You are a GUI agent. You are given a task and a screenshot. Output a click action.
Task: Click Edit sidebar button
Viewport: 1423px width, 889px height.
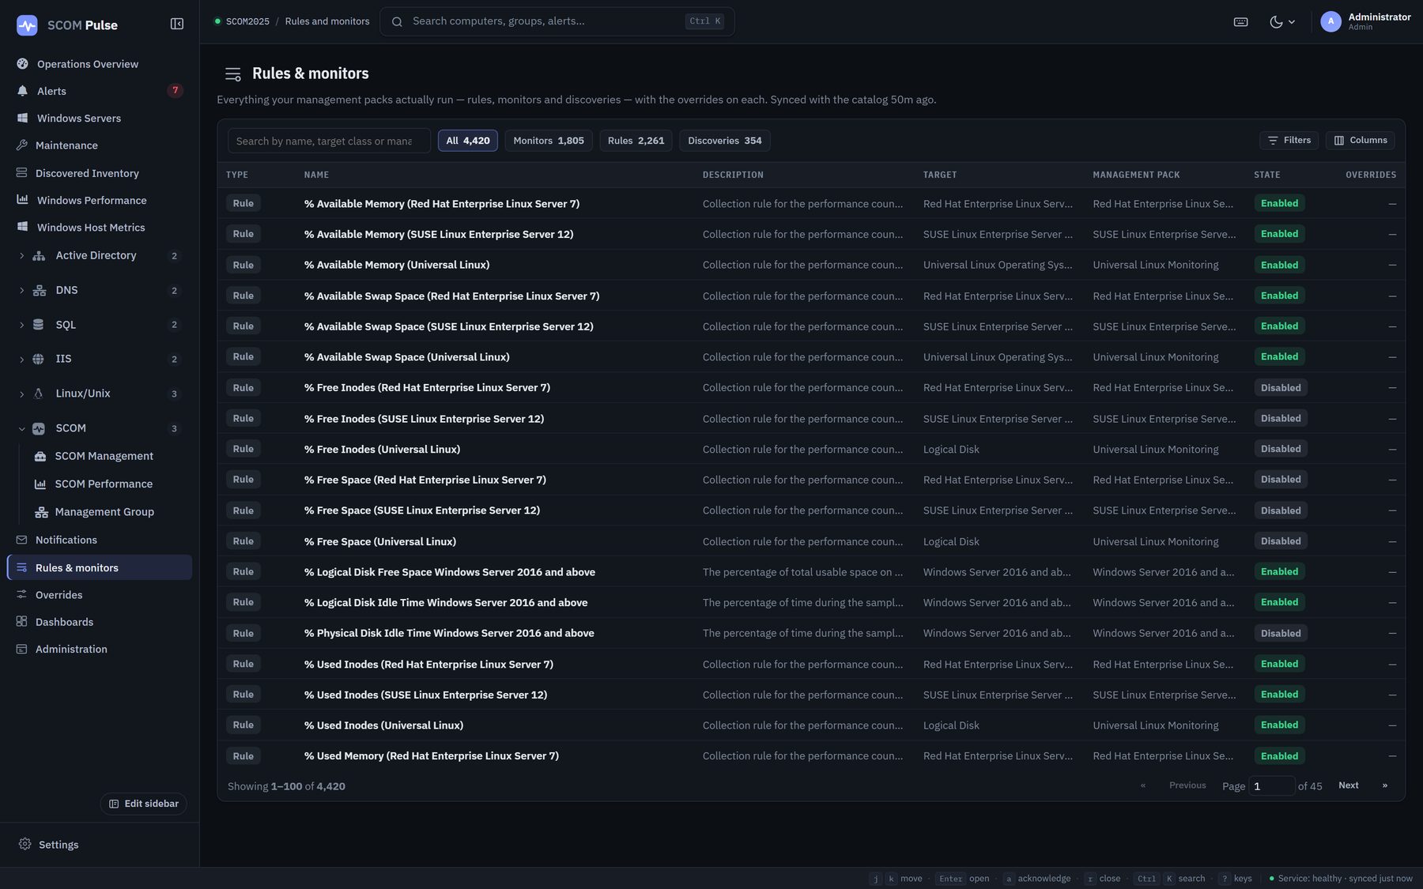click(x=144, y=804)
